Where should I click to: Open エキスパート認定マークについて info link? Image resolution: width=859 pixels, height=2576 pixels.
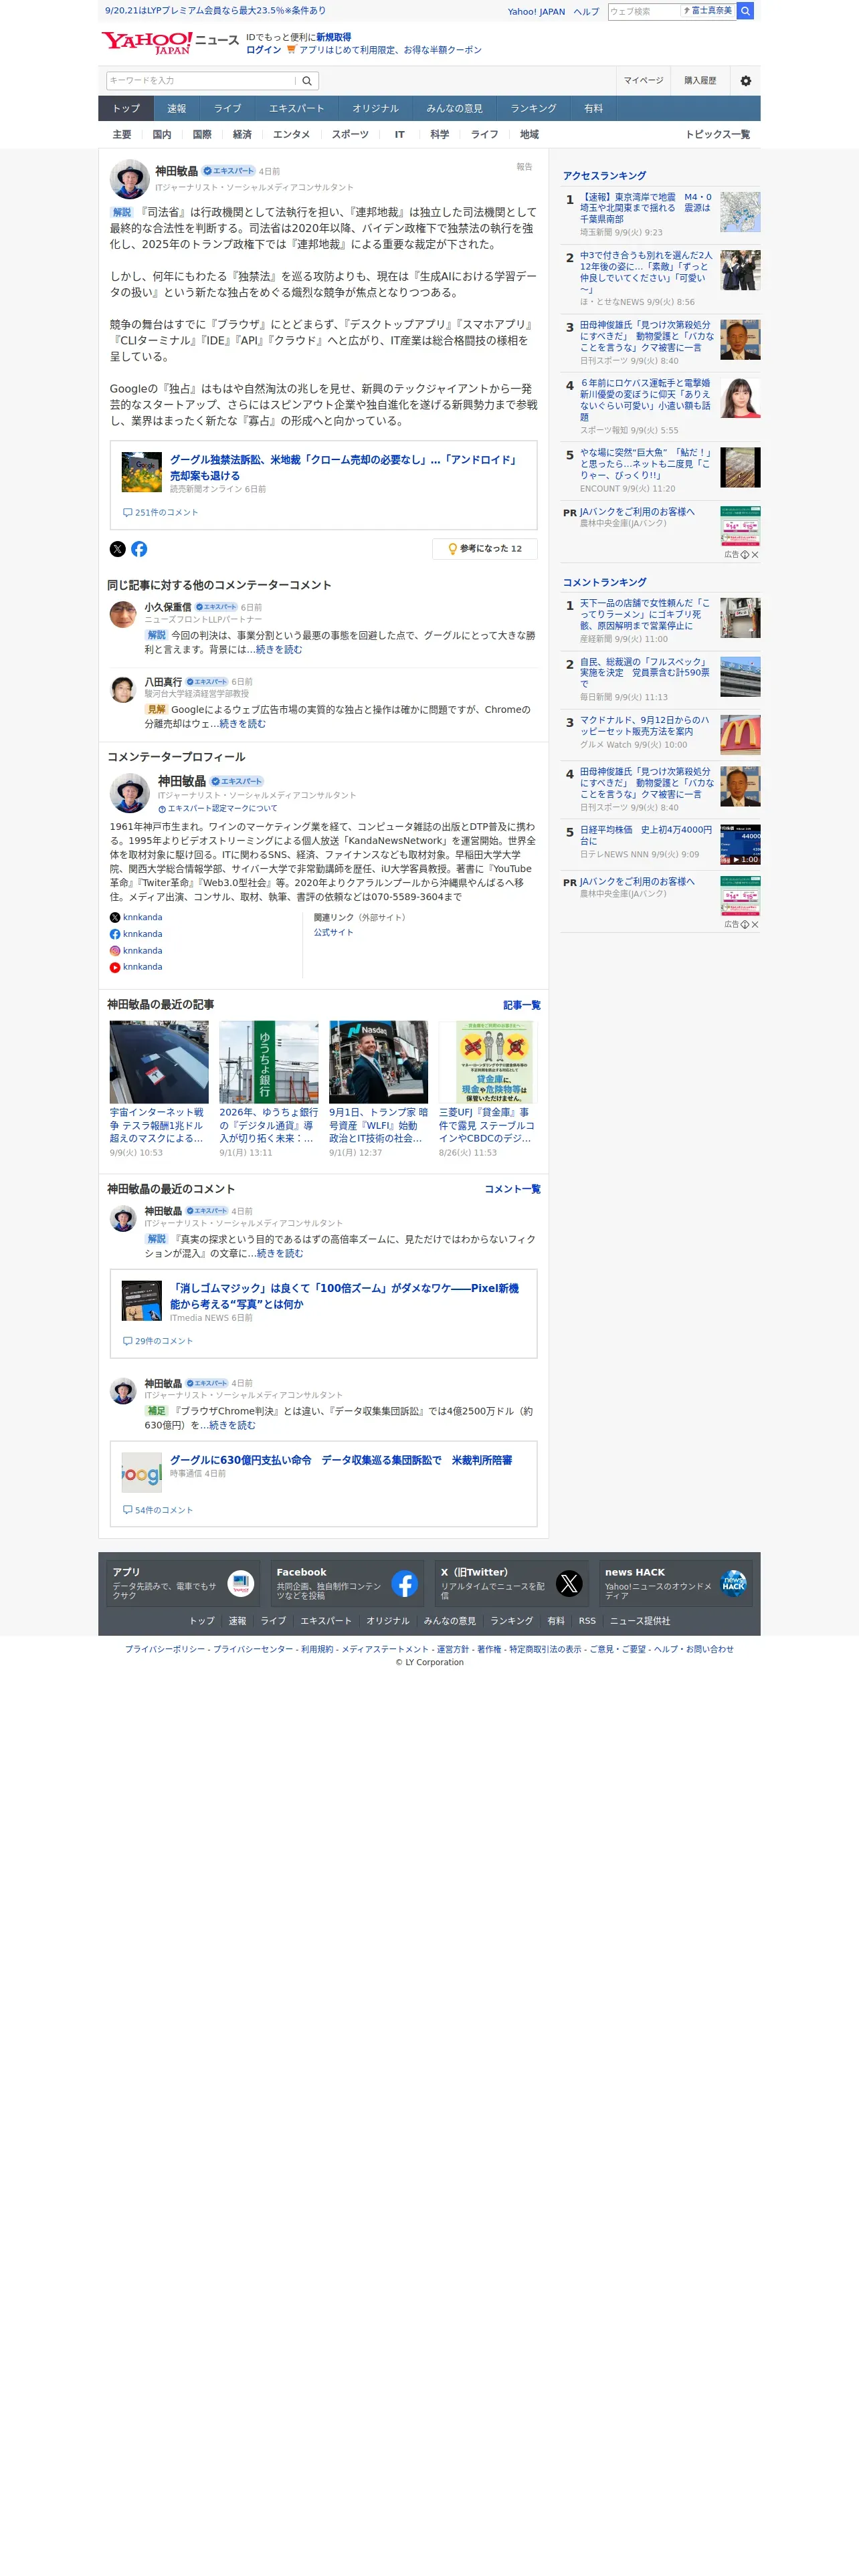[x=218, y=809]
